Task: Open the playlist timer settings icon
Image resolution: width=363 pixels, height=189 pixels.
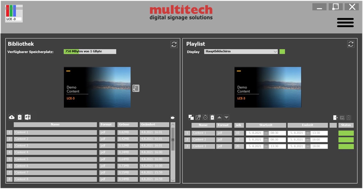Action: click(x=205, y=117)
